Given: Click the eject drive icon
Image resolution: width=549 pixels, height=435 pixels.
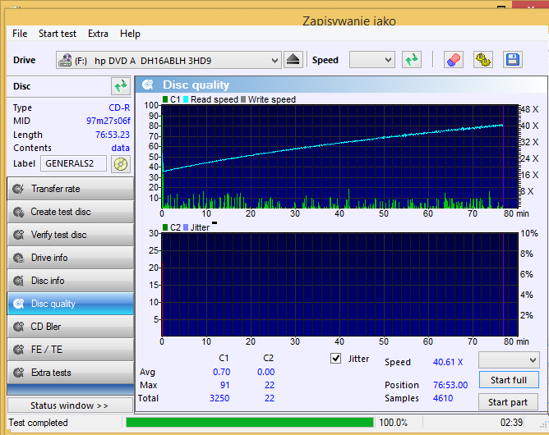Looking at the screenshot, I should point(293,60).
